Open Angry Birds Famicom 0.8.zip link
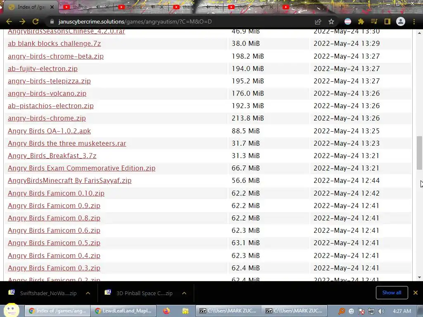This screenshot has height=317, width=423. [x=54, y=218]
